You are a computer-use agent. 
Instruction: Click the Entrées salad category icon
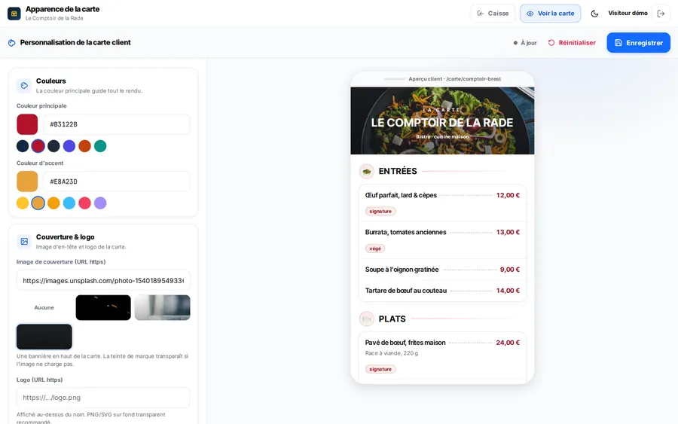[366, 171]
